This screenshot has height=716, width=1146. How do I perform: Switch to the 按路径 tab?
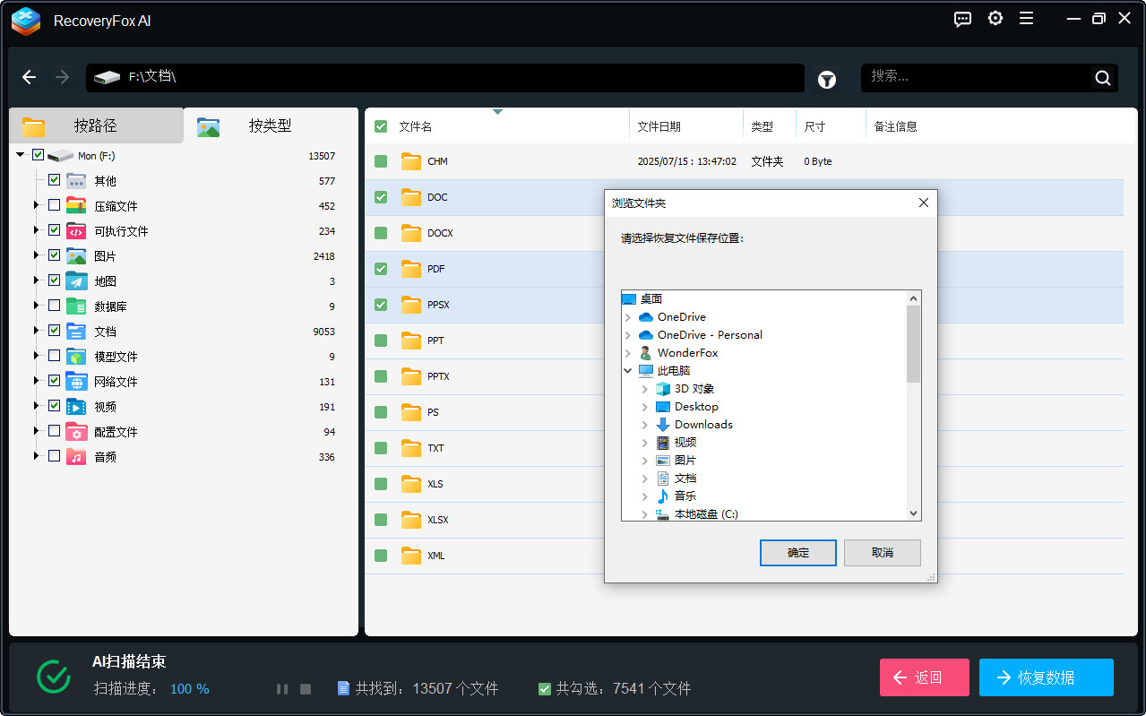96,125
